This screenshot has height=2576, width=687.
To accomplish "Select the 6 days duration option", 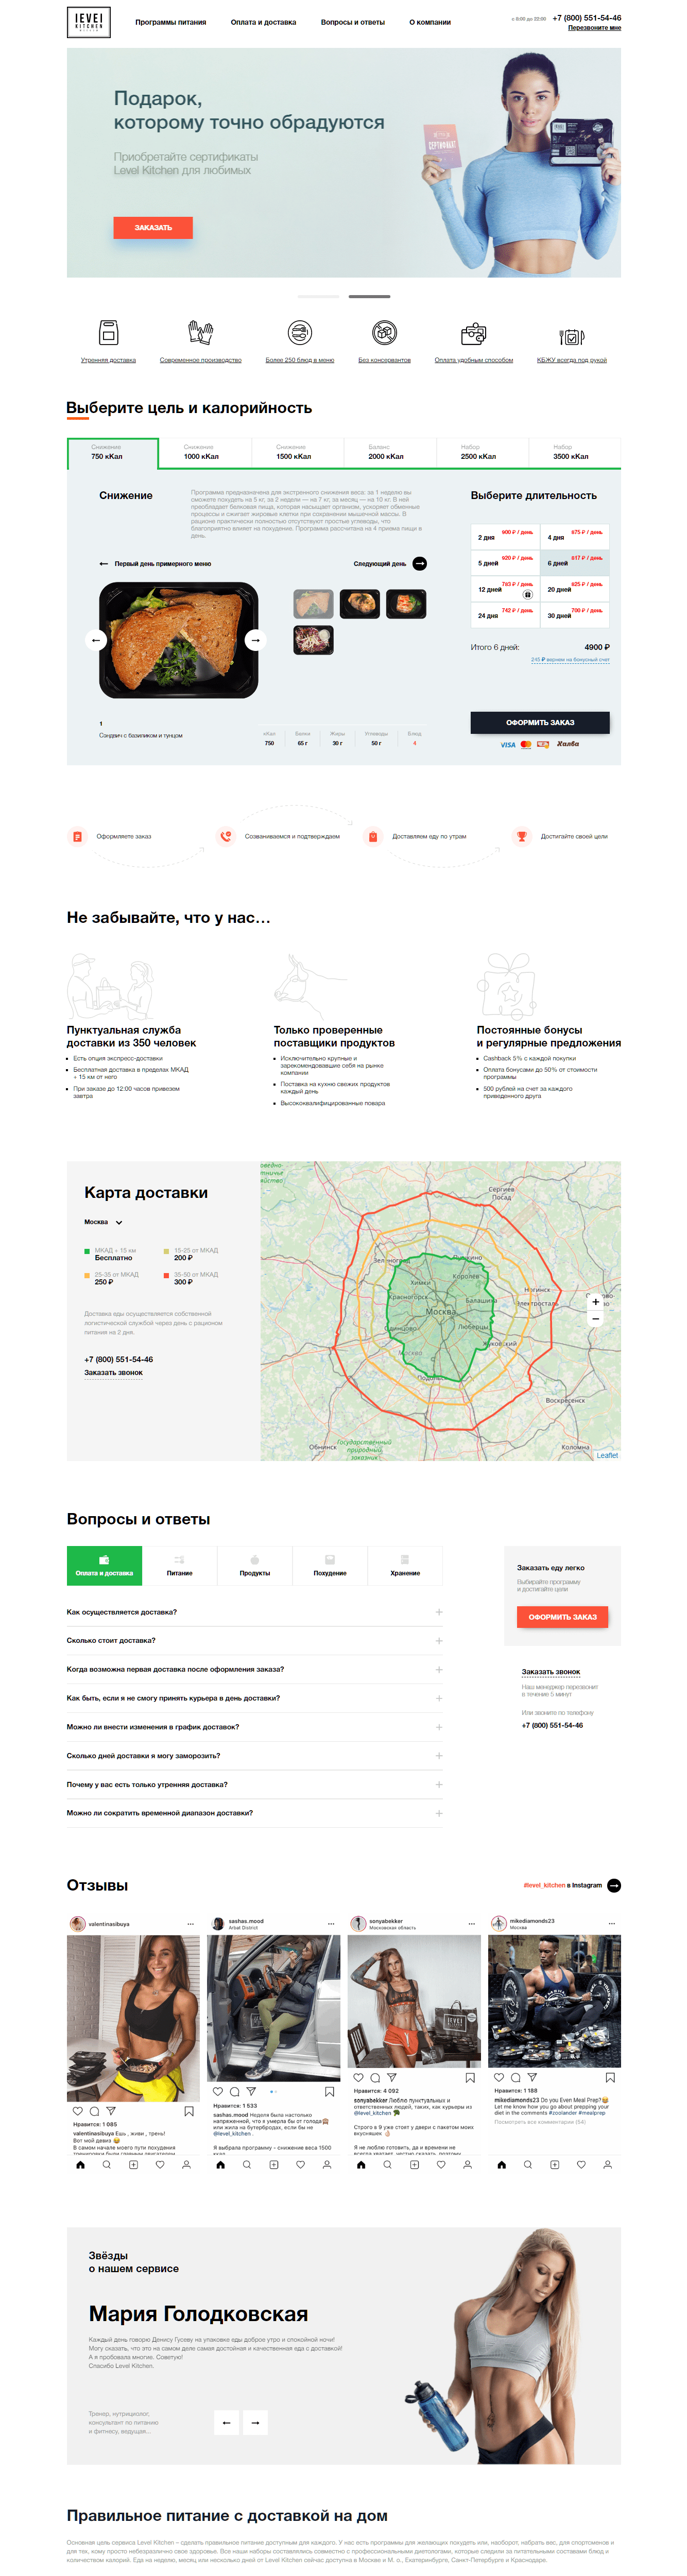I will (574, 561).
